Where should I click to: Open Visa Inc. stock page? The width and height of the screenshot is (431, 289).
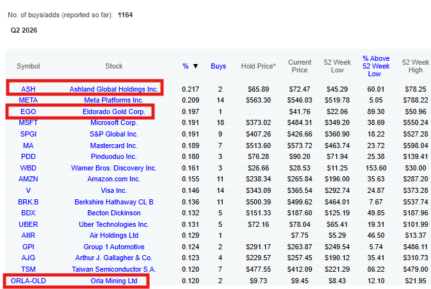point(114,191)
